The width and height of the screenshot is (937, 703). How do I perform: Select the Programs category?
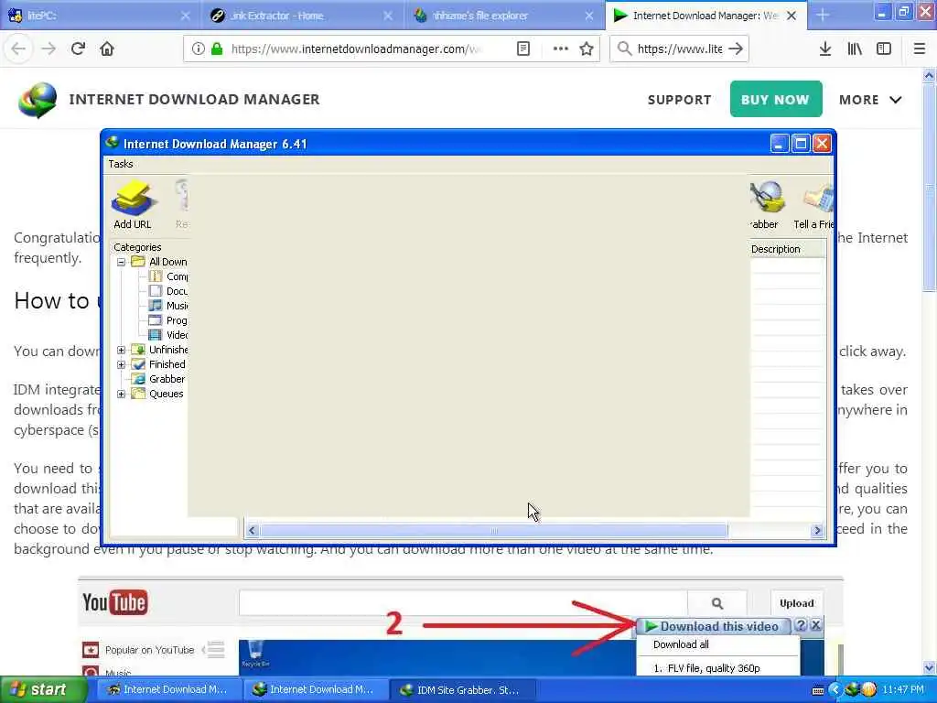(168, 320)
